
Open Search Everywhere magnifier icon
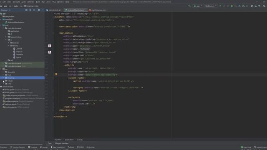pos(264,6)
